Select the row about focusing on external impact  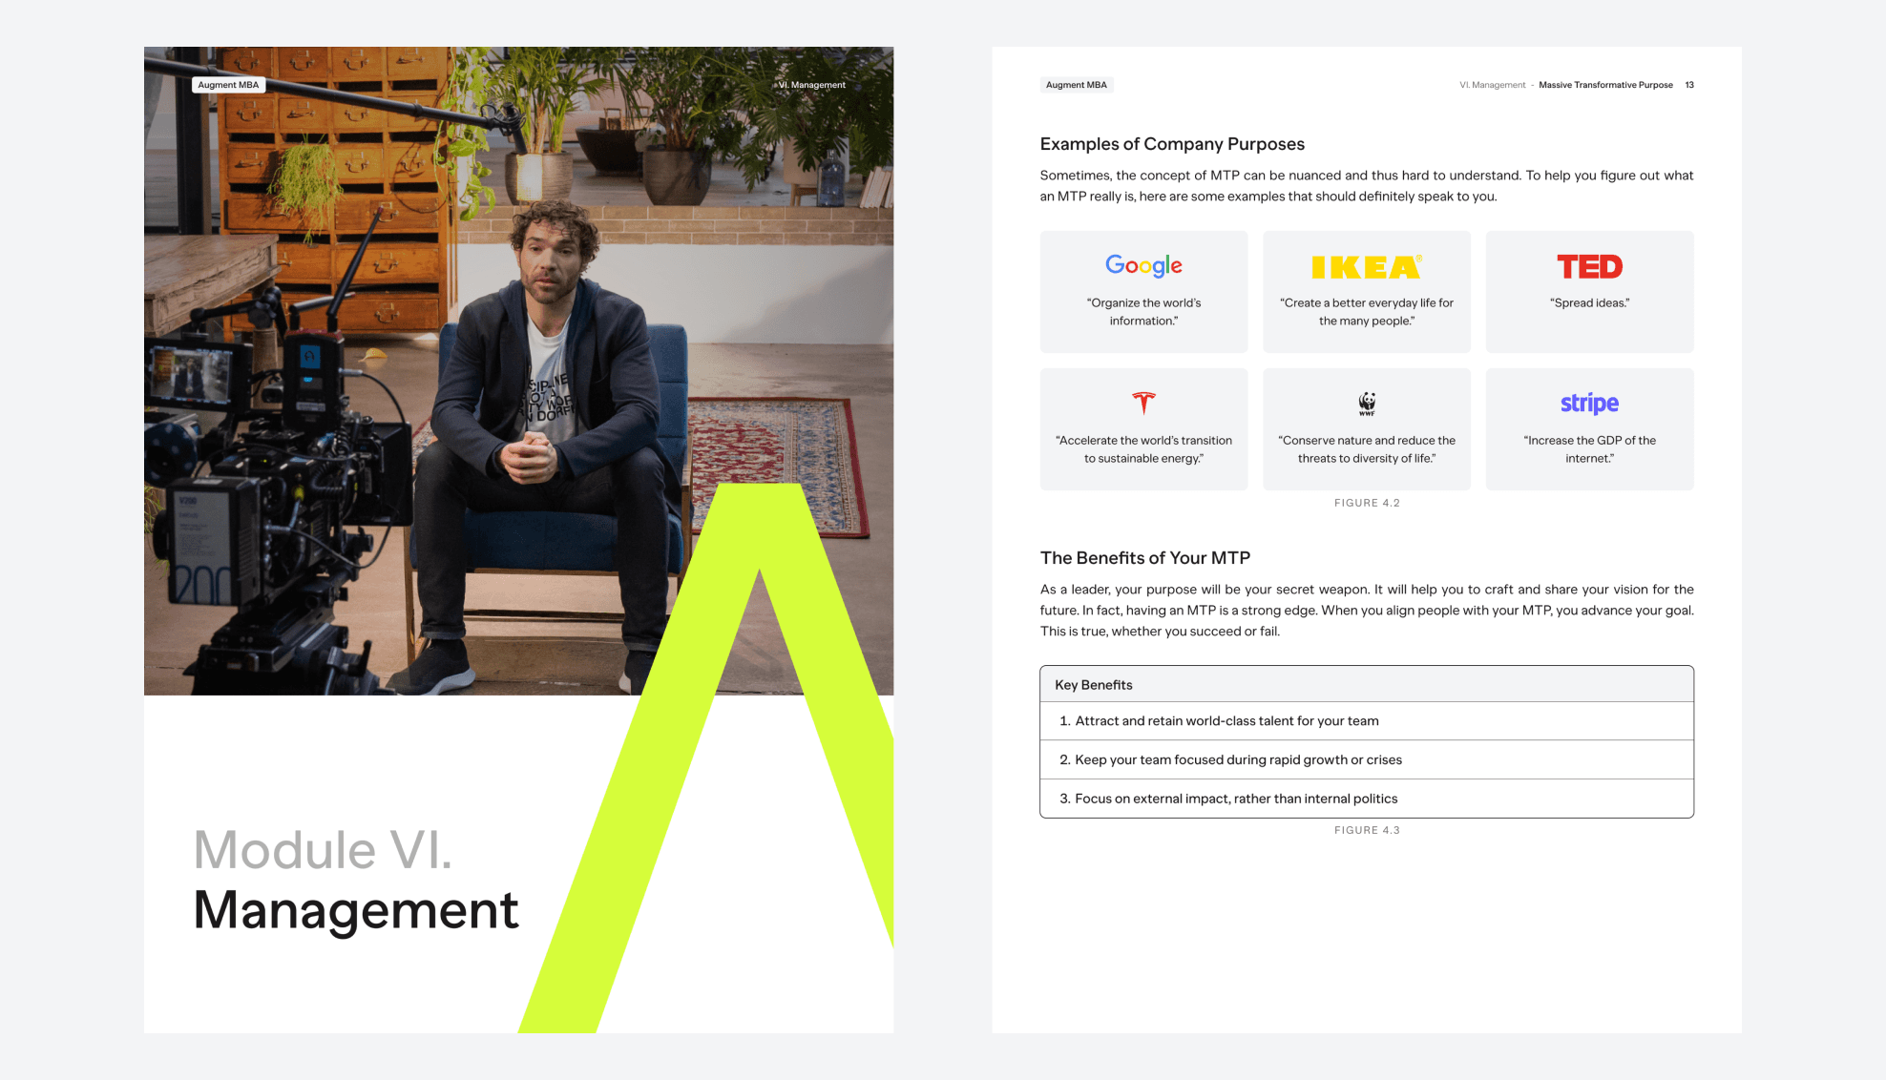click(x=1367, y=800)
